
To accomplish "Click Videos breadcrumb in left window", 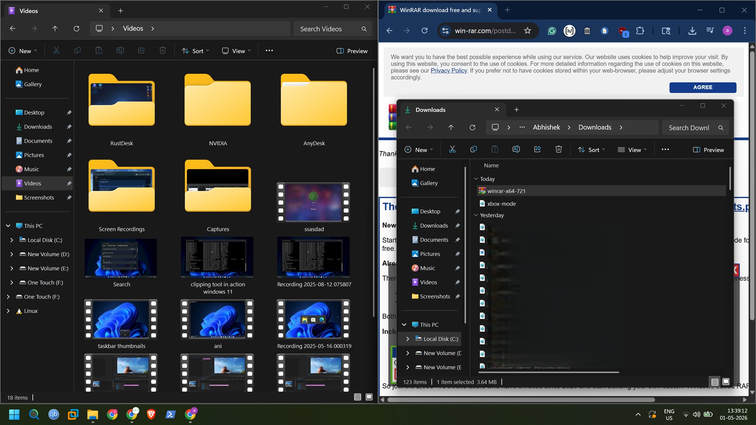I will click(x=133, y=29).
